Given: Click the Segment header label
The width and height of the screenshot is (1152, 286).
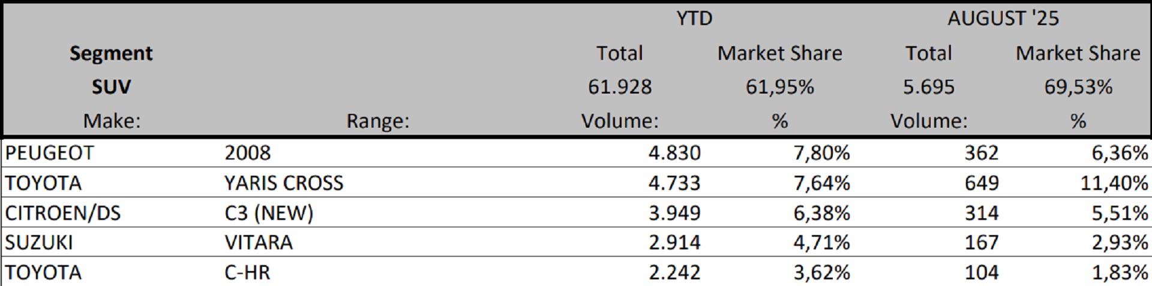Looking at the screenshot, I should (x=111, y=53).
